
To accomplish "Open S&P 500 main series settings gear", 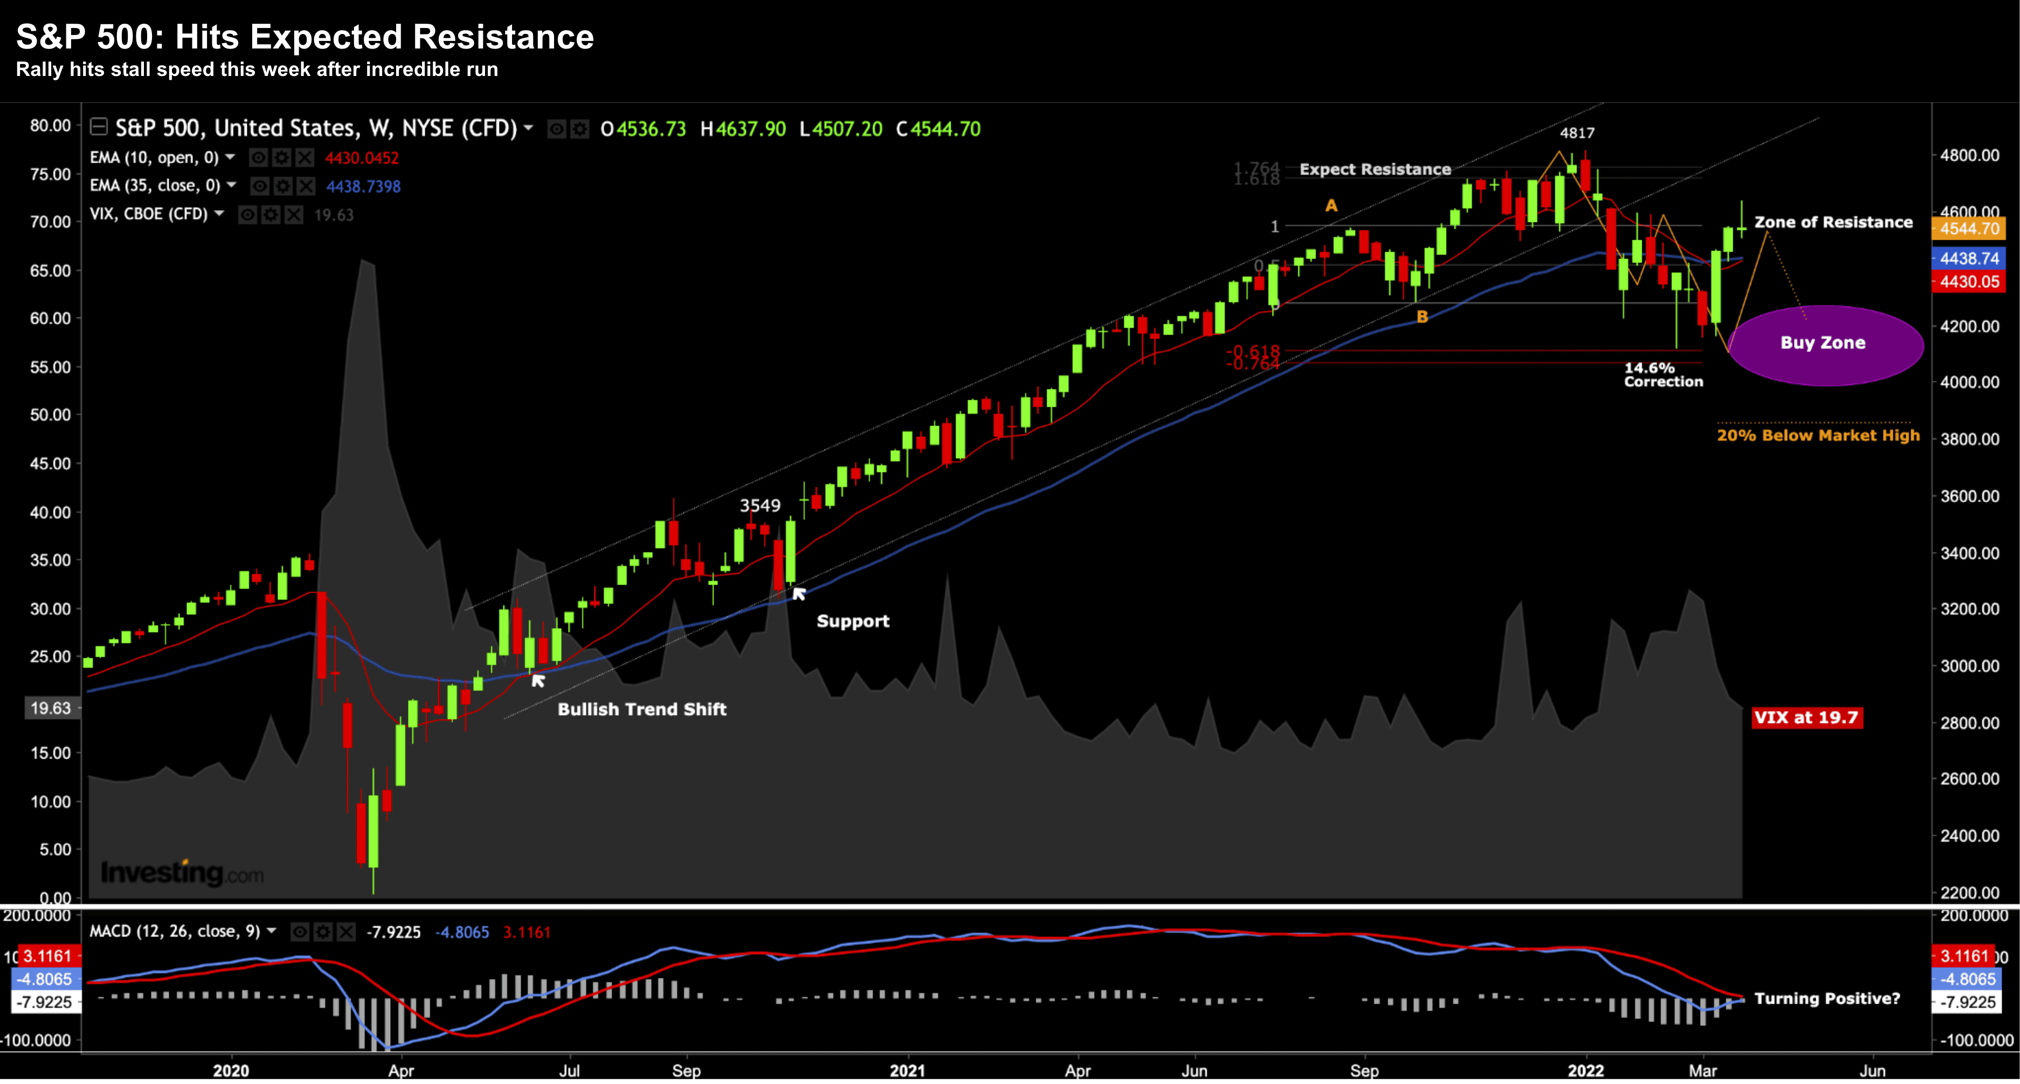I will pyautogui.click(x=579, y=129).
